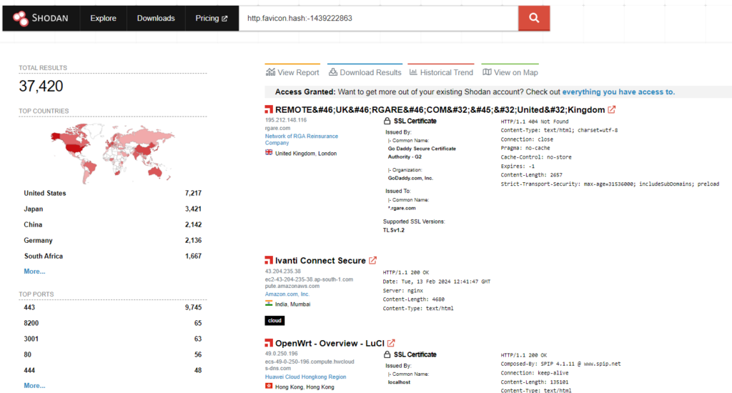Open the Downloads page

tap(156, 18)
